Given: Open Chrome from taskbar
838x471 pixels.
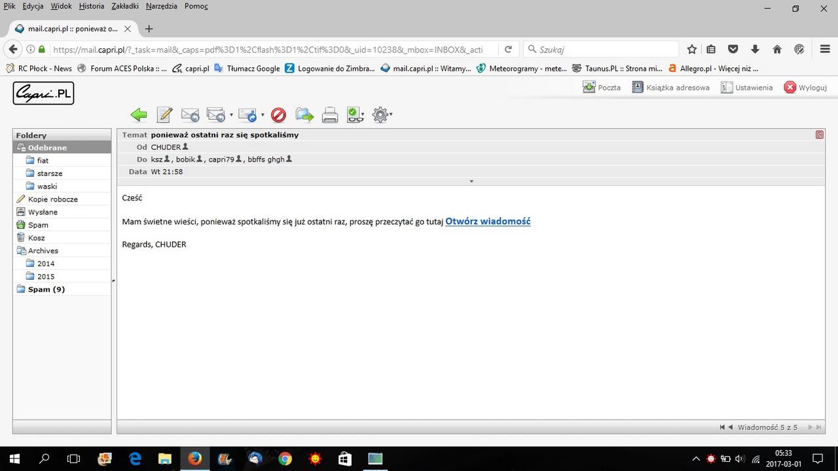Looking at the screenshot, I should click(x=285, y=459).
